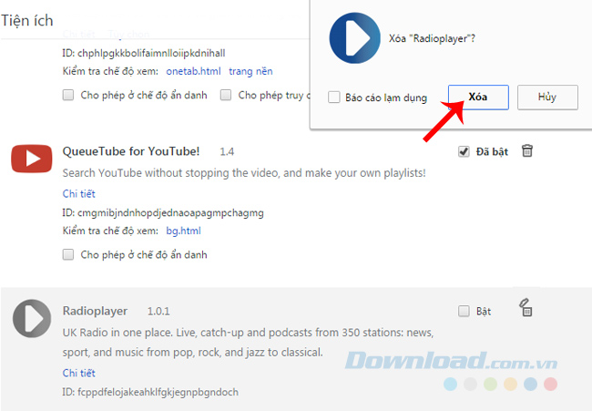Open trang nền background page link

point(250,71)
